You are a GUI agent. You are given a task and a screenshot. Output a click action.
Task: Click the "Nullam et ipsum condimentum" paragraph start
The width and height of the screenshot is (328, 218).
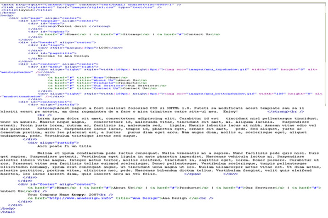70,153
